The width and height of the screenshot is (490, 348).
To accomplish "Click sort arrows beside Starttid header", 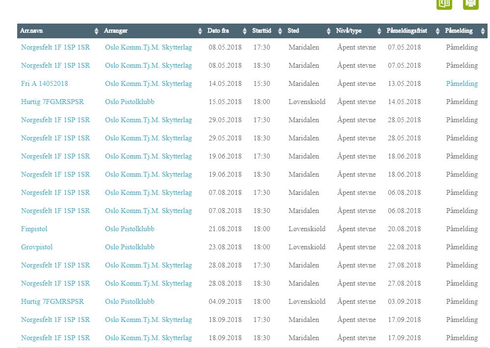I will click(280, 31).
